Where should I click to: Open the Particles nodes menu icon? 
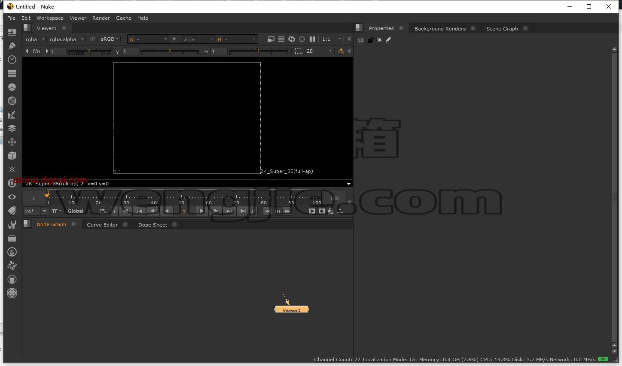coord(12,169)
